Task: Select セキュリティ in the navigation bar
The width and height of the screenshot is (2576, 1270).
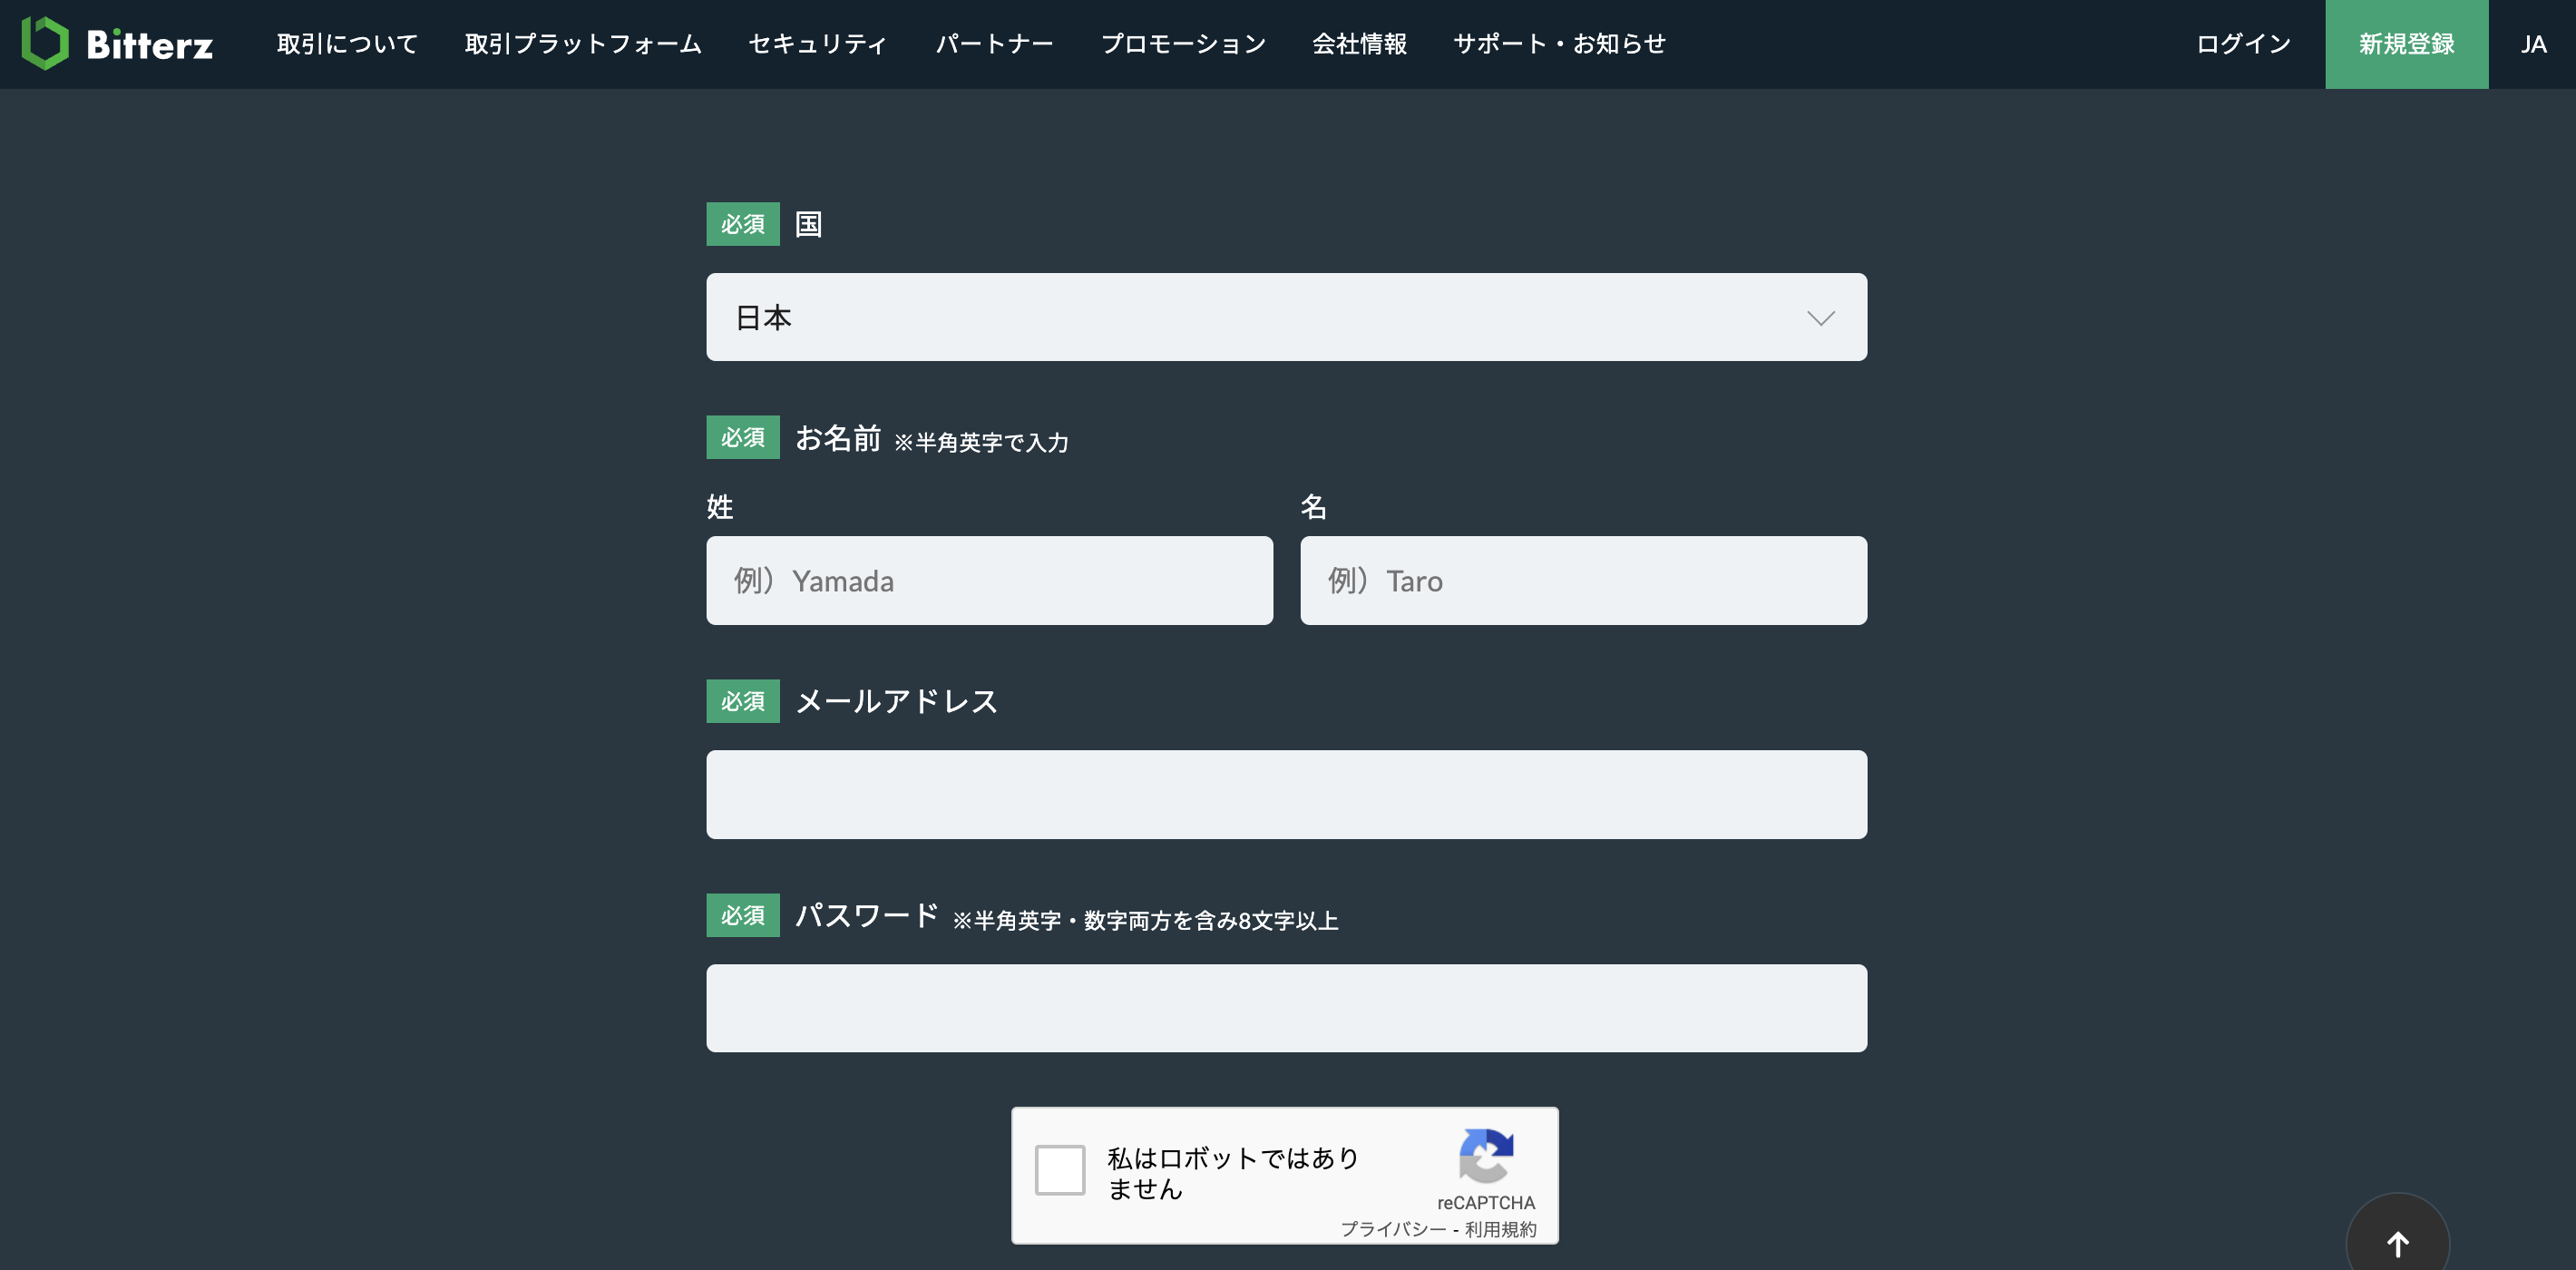Action: 818,43
